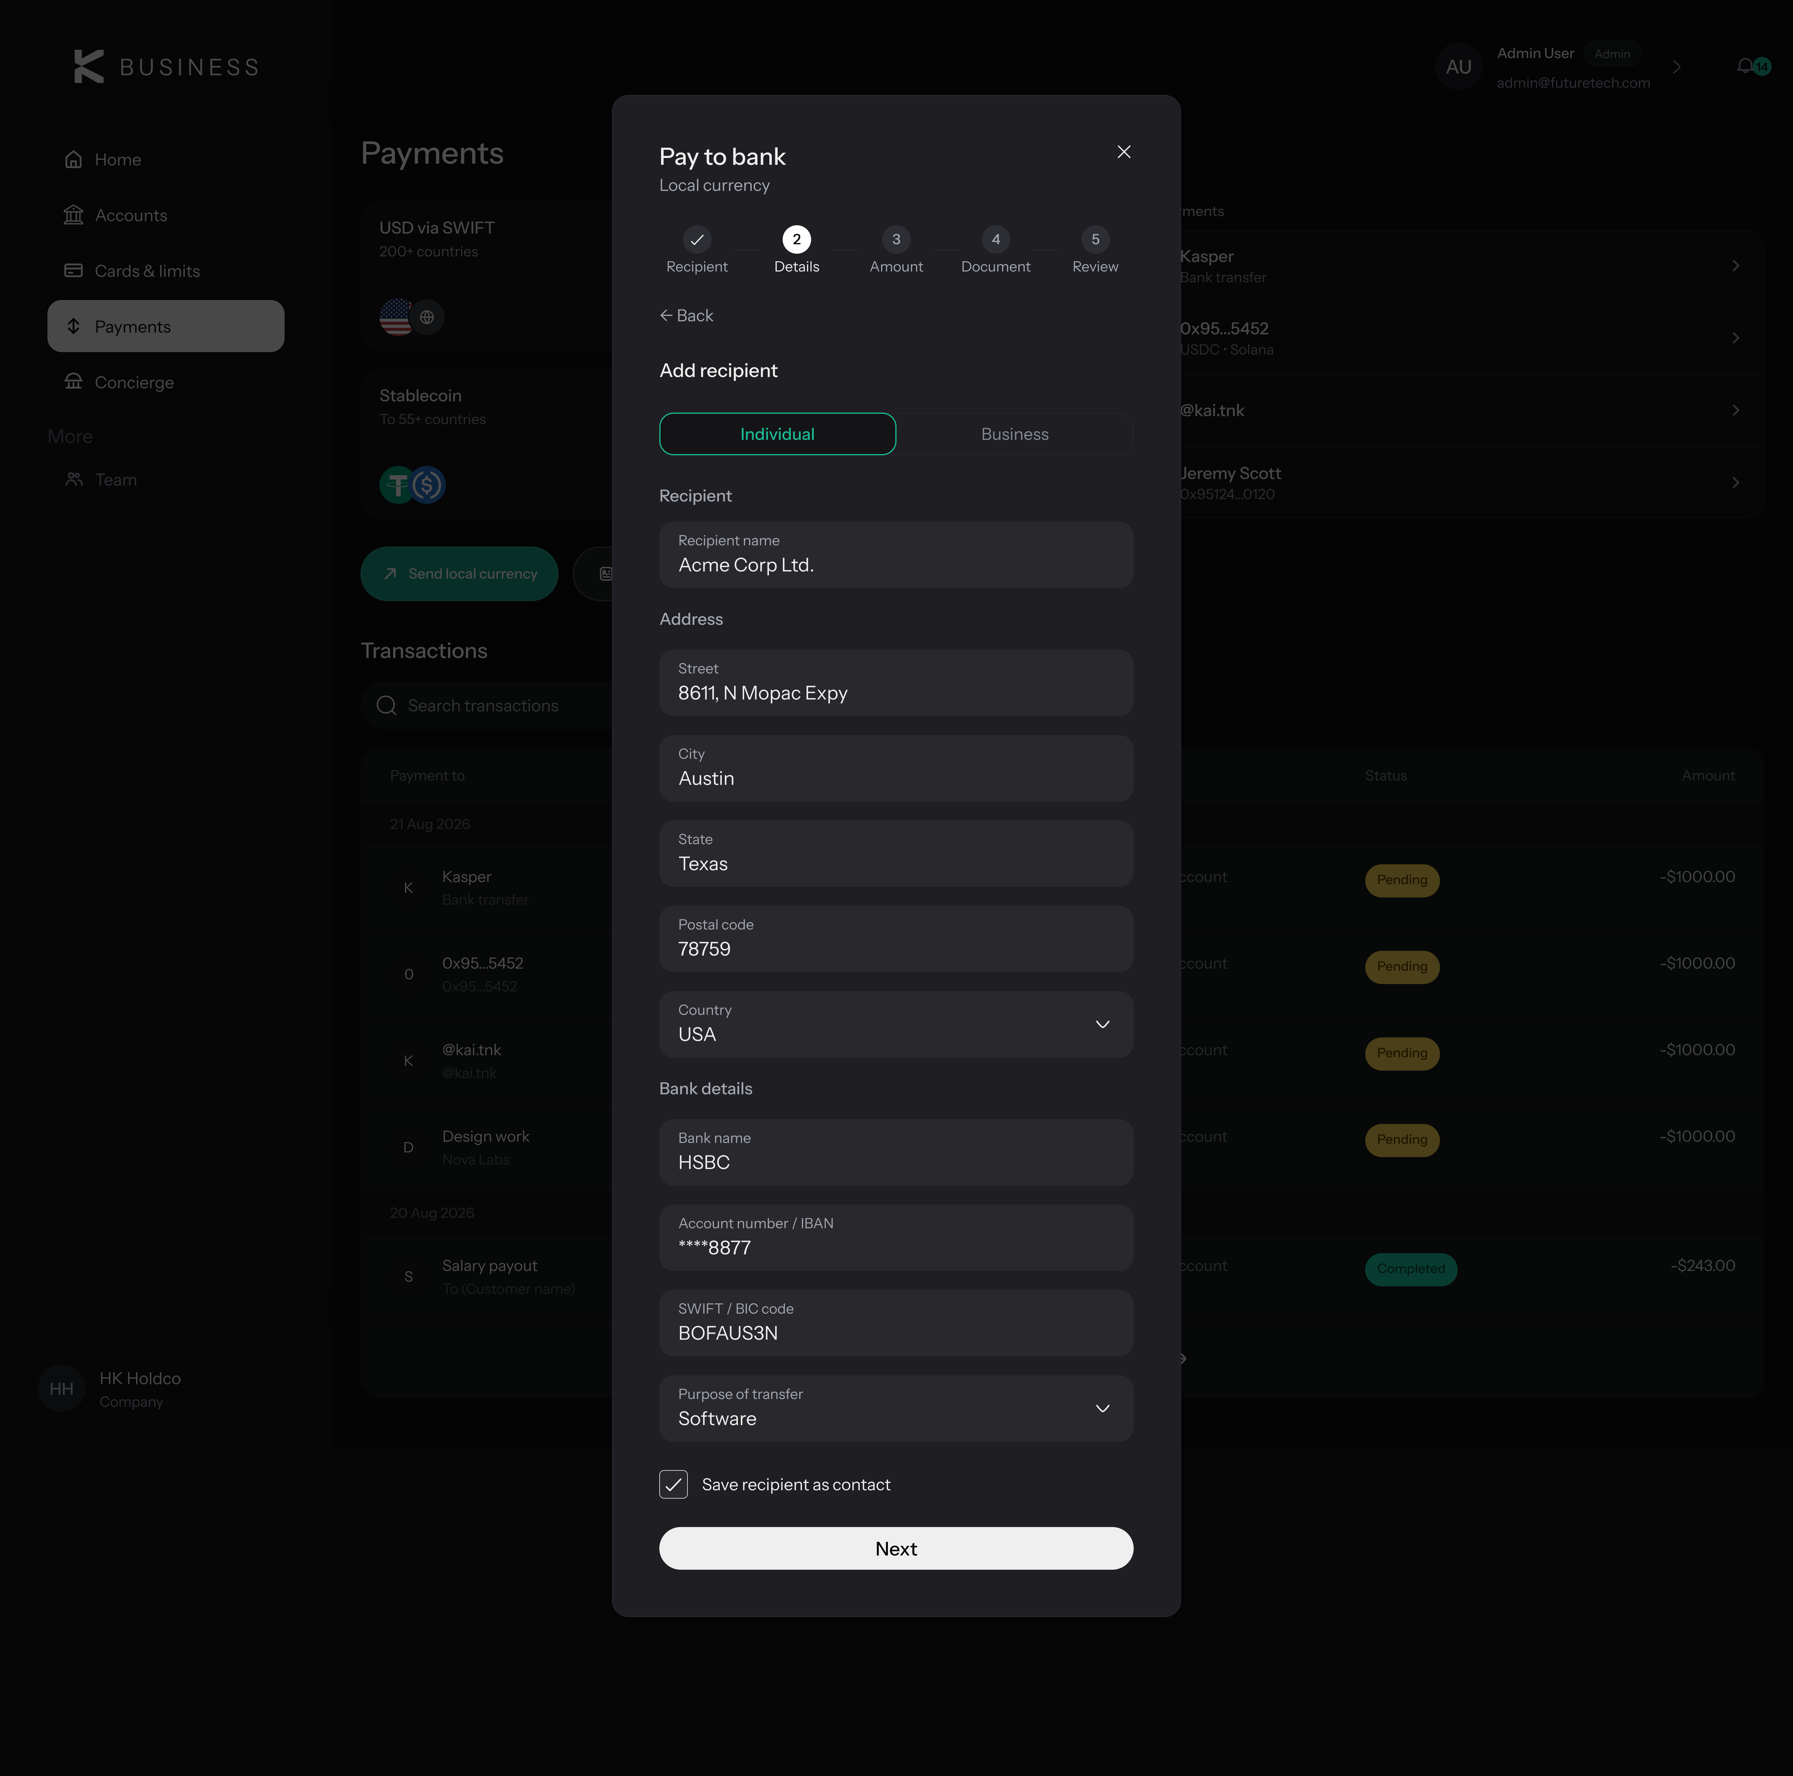Close the Pay to bank dialog
1793x1776 pixels.
click(x=1124, y=152)
